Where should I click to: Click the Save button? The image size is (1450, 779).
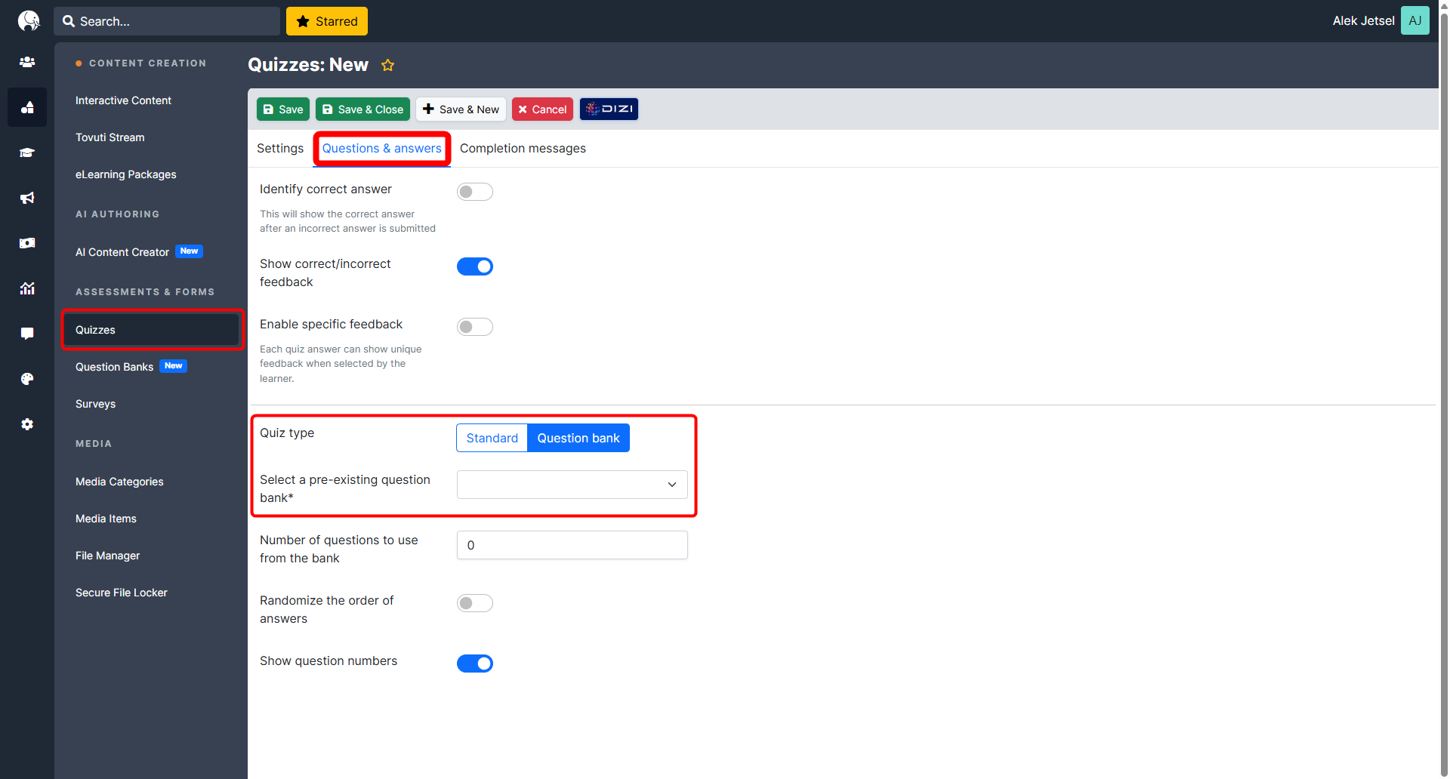tap(283, 109)
